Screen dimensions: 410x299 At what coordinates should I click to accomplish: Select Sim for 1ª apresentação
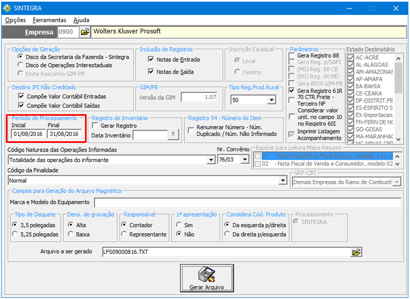[179, 225]
